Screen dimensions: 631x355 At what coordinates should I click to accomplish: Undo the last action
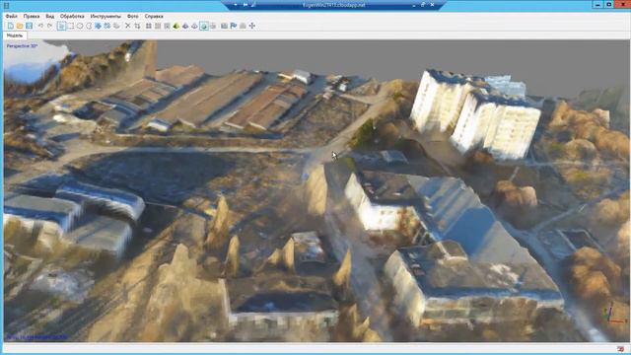[40, 26]
